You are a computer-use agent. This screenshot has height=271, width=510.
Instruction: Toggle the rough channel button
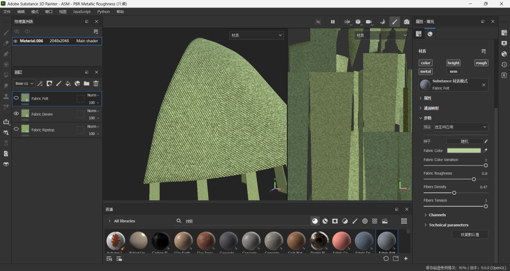(481, 63)
